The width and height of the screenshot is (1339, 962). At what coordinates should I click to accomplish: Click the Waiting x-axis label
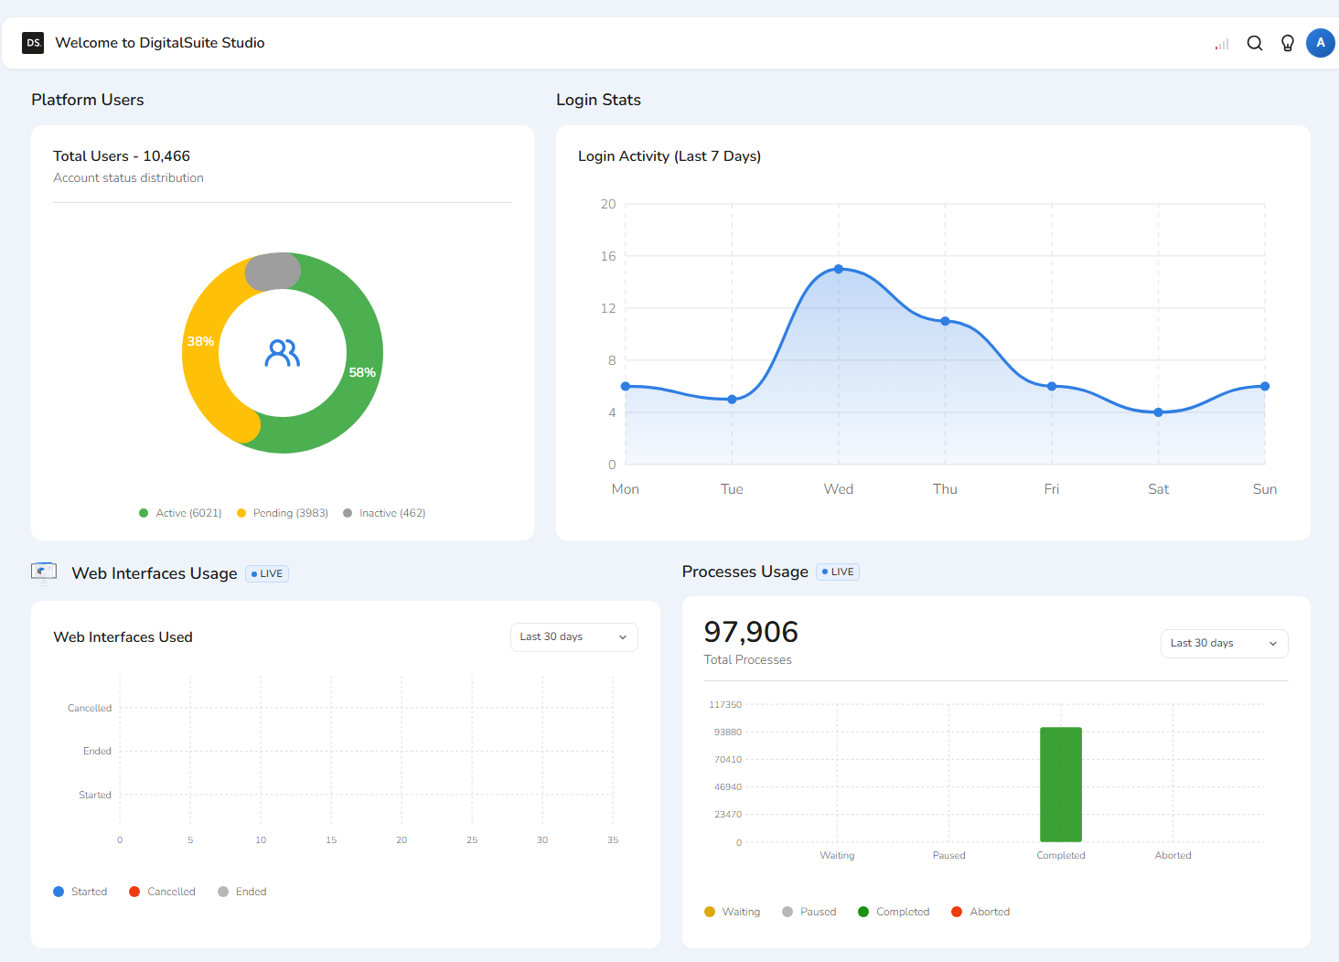pos(837,856)
